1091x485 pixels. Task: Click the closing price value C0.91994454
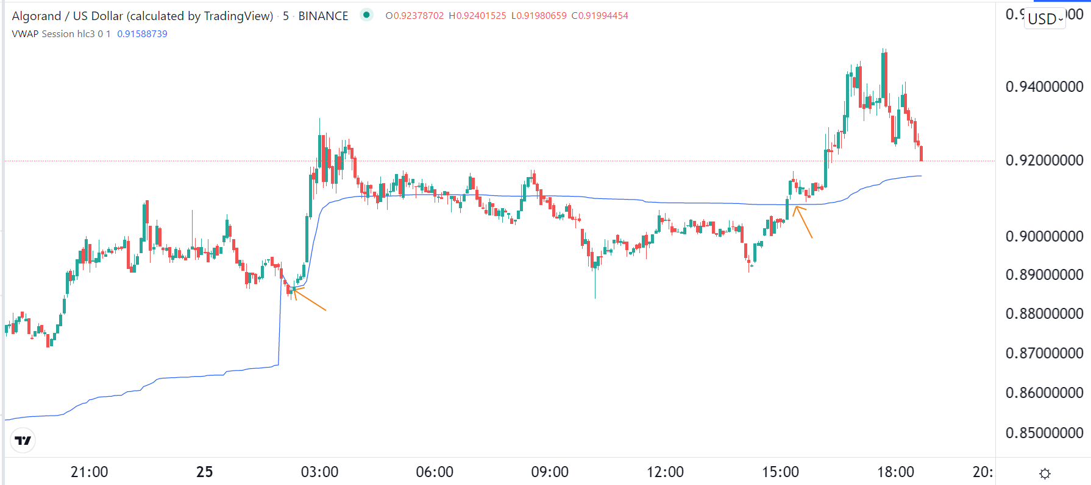[600, 16]
